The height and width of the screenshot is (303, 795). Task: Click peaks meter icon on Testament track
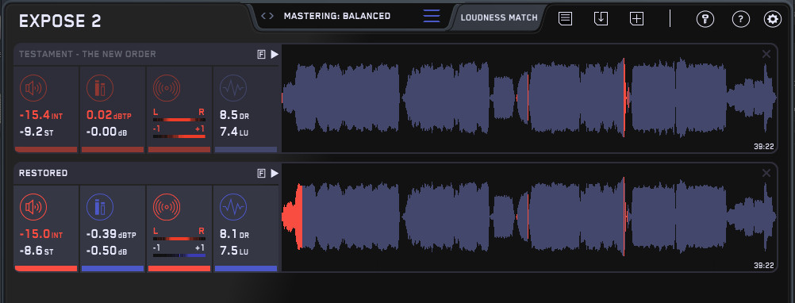pos(100,88)
